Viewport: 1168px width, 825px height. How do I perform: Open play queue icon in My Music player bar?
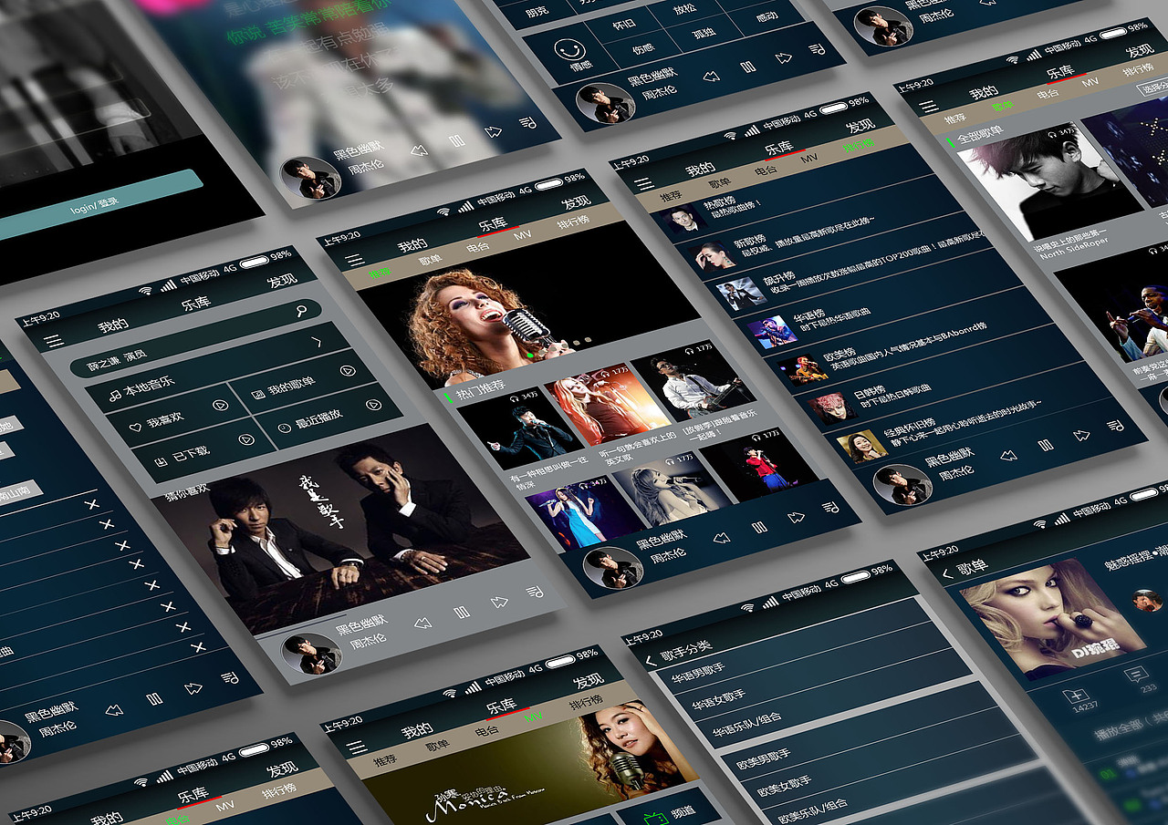tap(535, 593)
